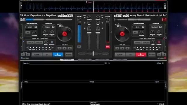Sync deck 1 with SYNC button
Image resolution: width=187 pixels, height=105 pixels.
[x=69, y=55]
